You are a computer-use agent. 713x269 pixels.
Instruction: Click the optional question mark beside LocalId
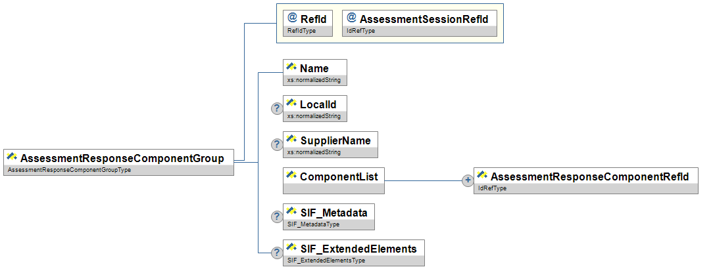pyautogui.click(x=278, y=108)
